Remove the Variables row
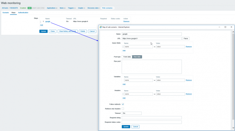This screenshot has width=235, height=131. tap(189, 80)
